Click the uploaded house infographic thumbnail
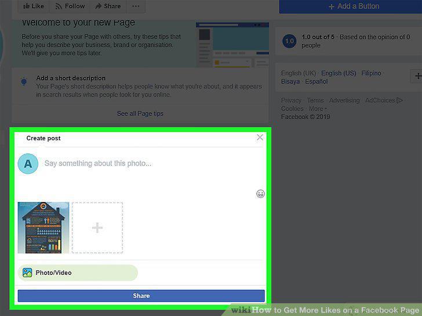 [43, 227]
